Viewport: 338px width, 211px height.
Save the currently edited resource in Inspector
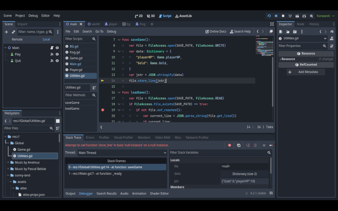[x=295, y=32]
